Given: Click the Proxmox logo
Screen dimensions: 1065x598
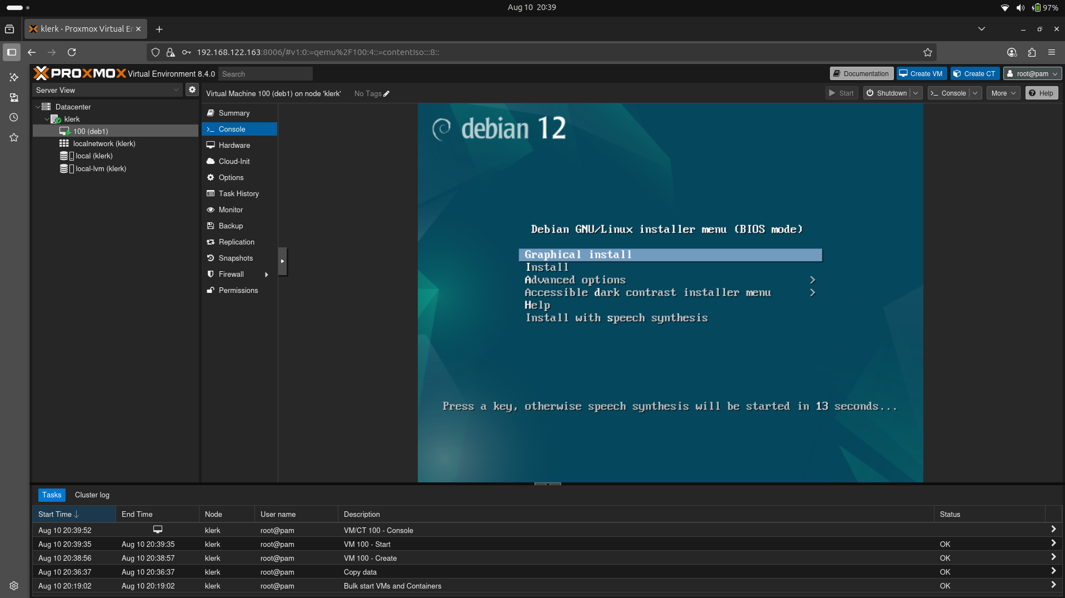Looking at the screenshot, I should click(79, 73).
